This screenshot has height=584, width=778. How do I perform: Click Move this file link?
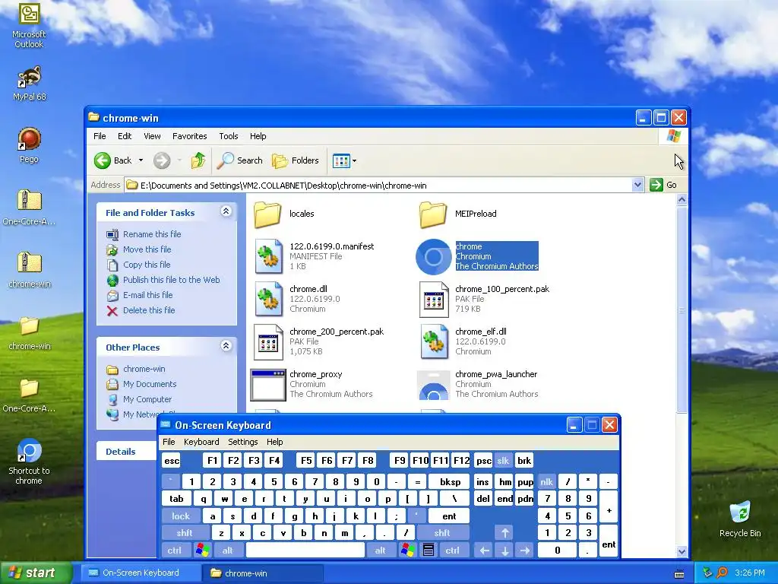point(147,249)
